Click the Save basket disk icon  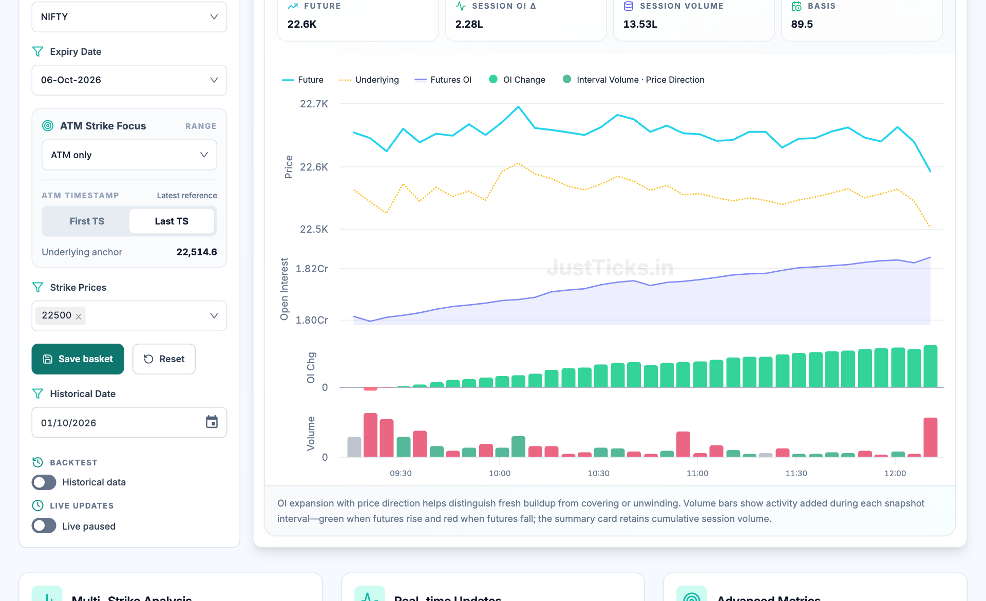(x=48, y=359)
